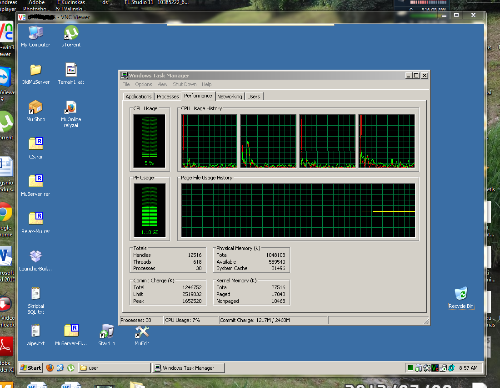Click the Handles value 12516

[195, 255]
